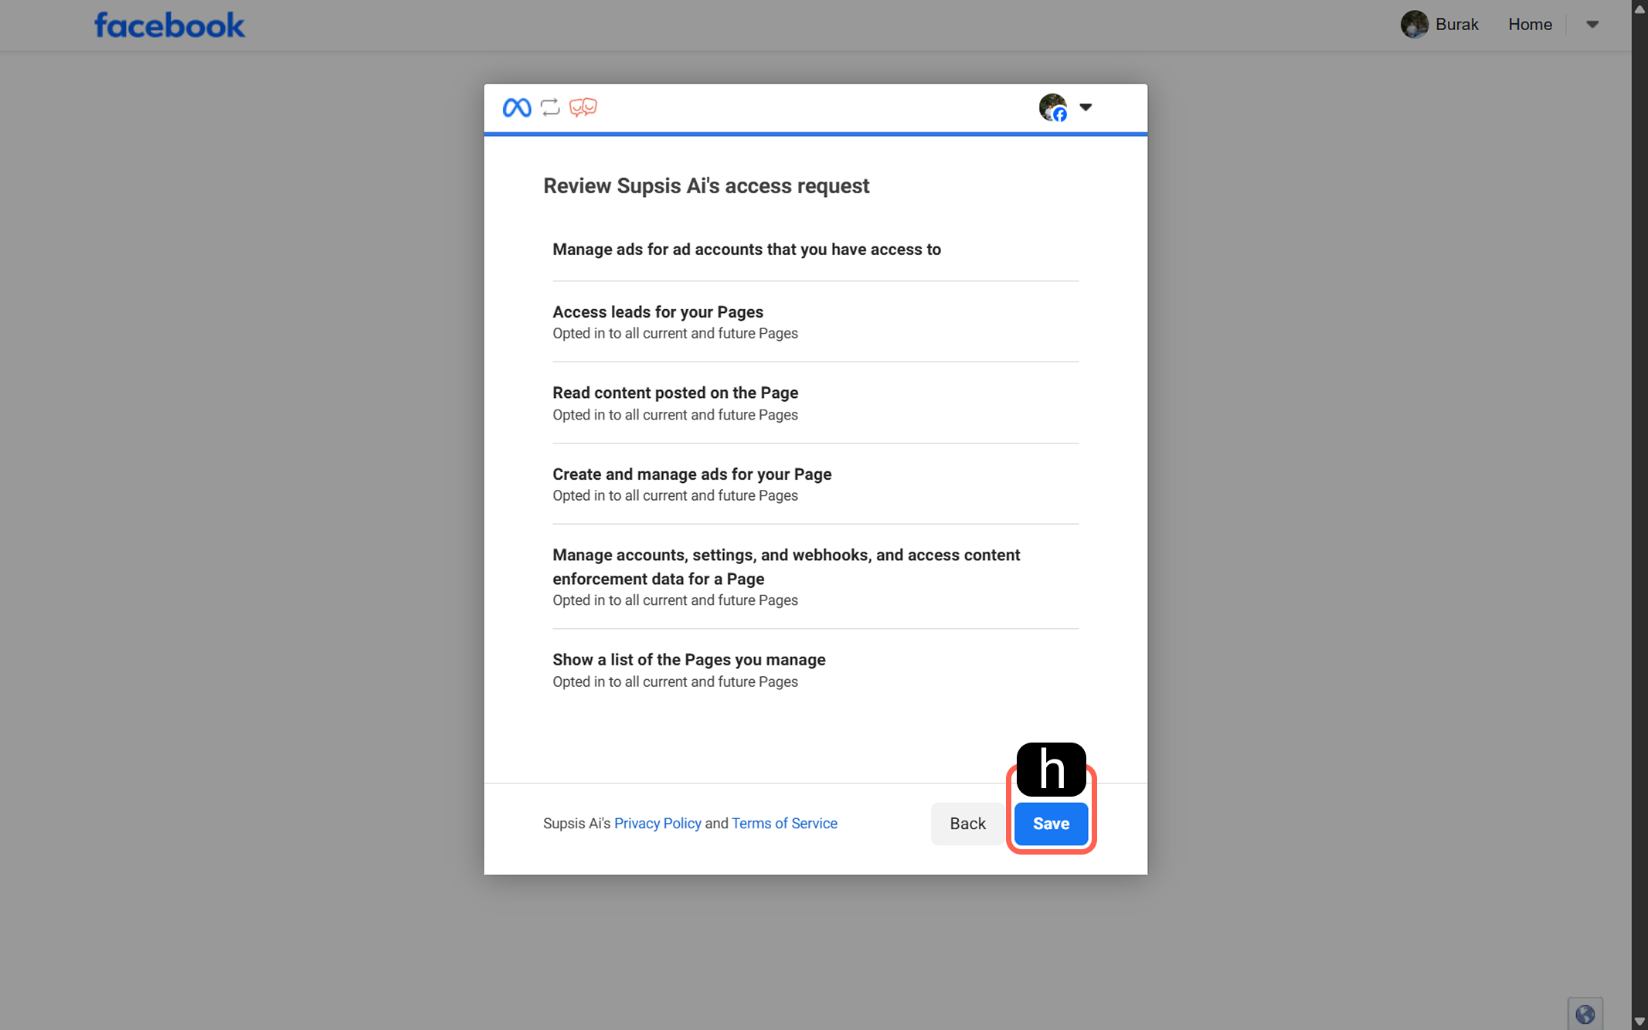Go to Home in the top navigation
1648x1030 pixels.
1530,24
